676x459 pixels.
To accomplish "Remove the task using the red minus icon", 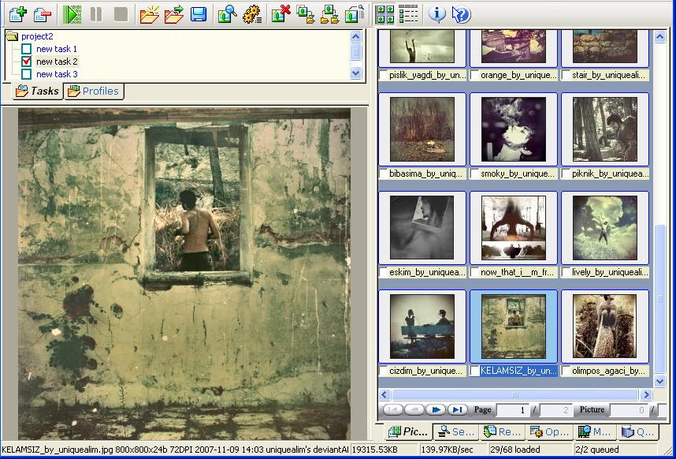I will [43, 14].
